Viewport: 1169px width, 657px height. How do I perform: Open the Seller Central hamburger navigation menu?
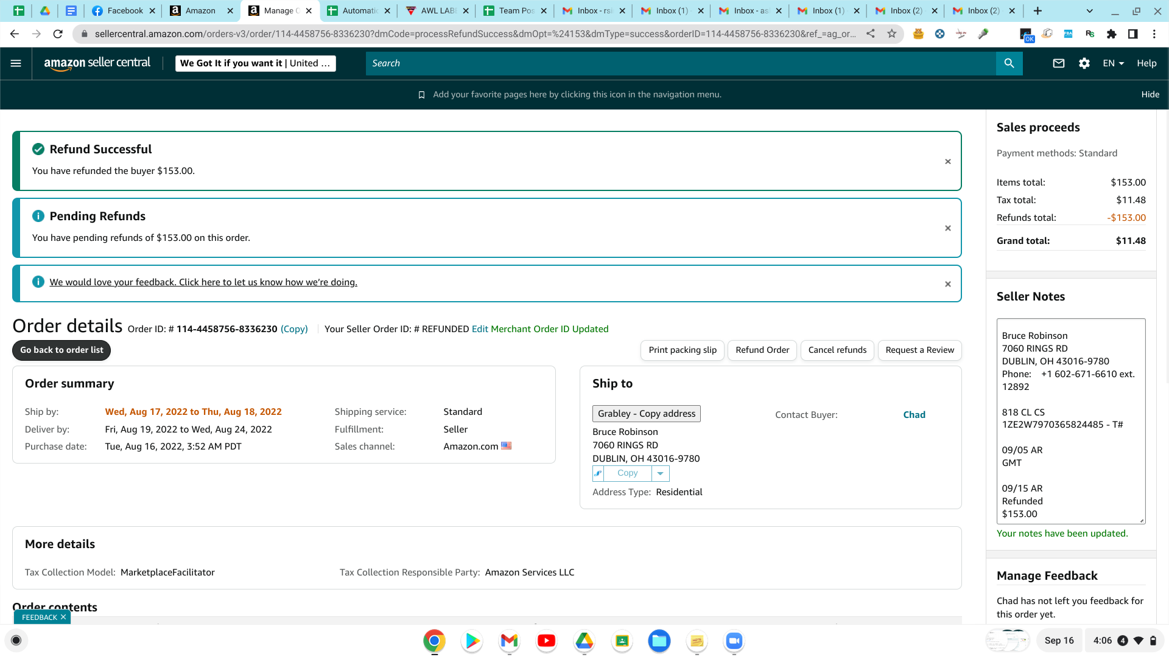tap(16, 63)
